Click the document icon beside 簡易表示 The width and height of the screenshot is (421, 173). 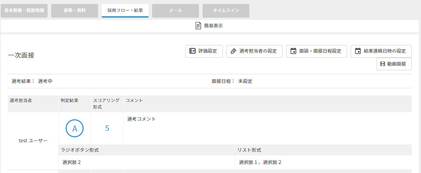198,26
